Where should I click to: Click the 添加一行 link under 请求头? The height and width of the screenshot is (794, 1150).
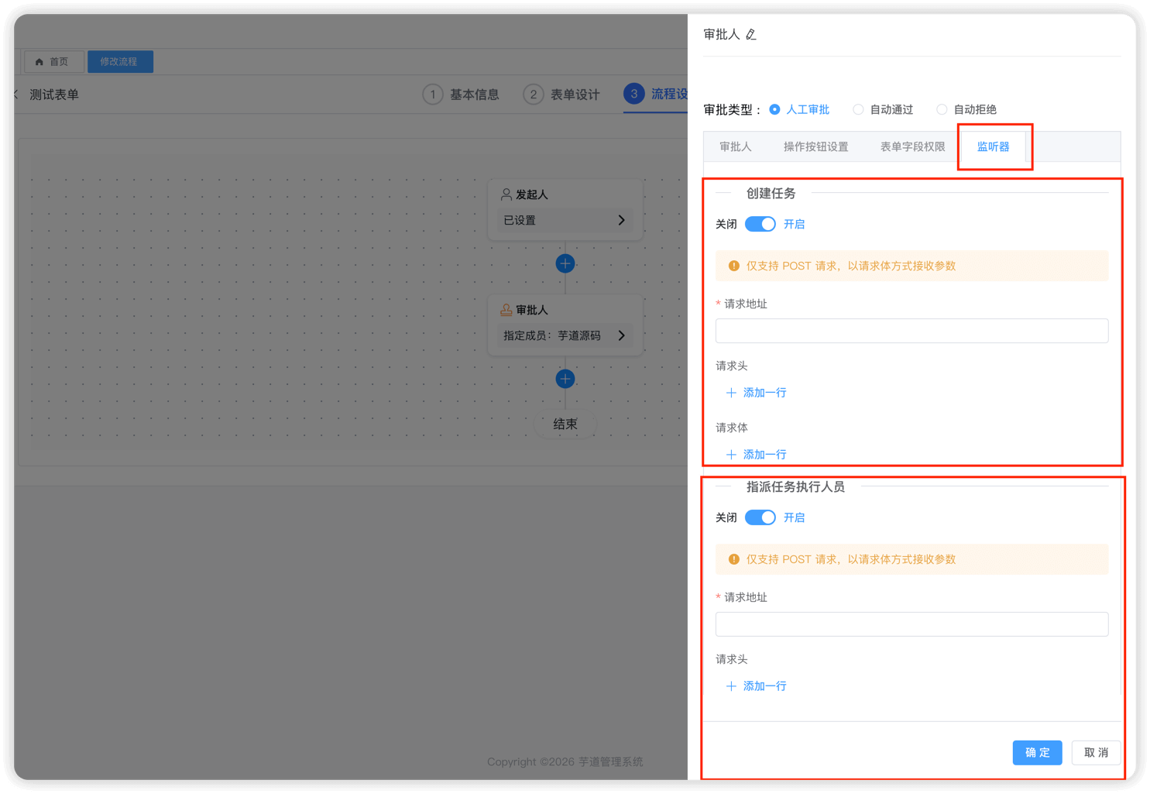(x=764, y=393)
